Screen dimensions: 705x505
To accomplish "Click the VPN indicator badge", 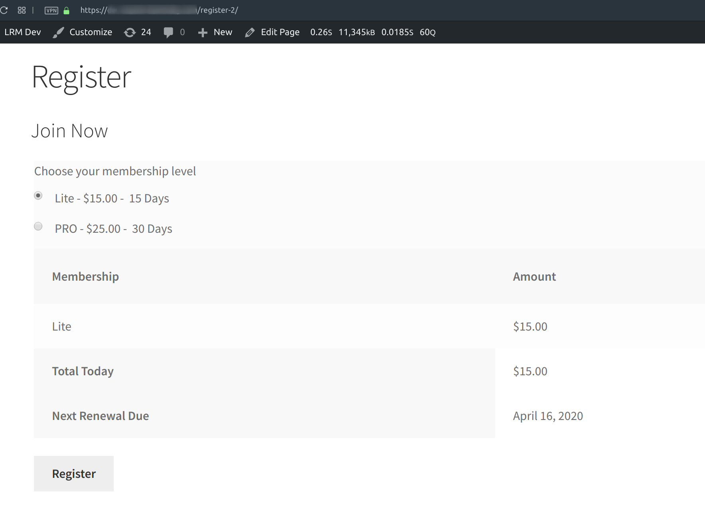I will pos(51,10).
